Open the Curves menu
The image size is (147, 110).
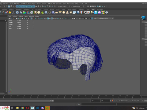39,4
